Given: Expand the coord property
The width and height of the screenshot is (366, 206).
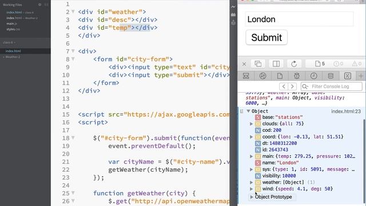Looking at the screenshot, I should [252, 137].
